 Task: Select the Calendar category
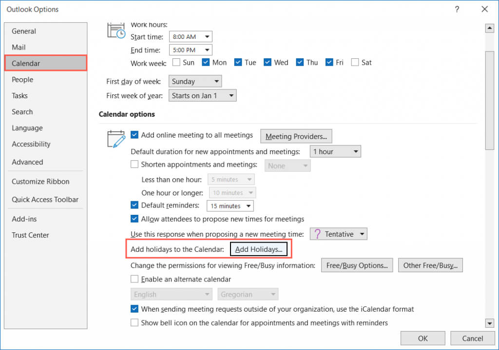45,63
